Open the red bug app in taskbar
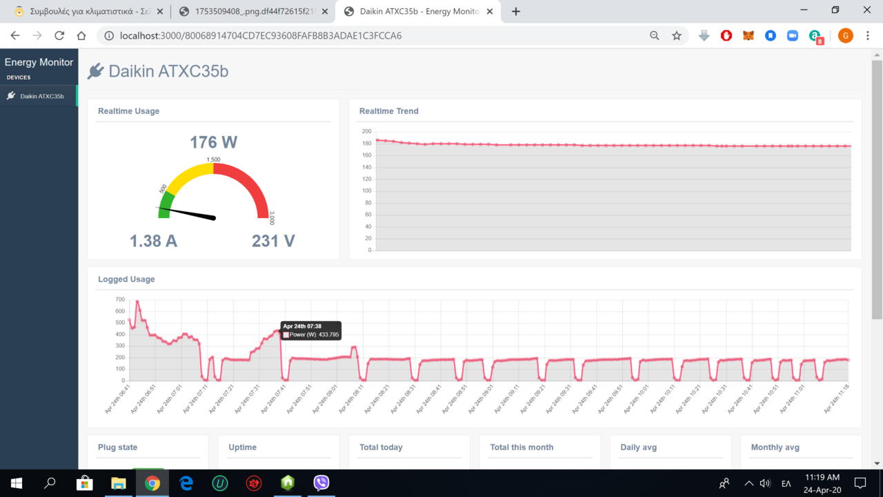The image size is (883, 497). coord(254,483)
